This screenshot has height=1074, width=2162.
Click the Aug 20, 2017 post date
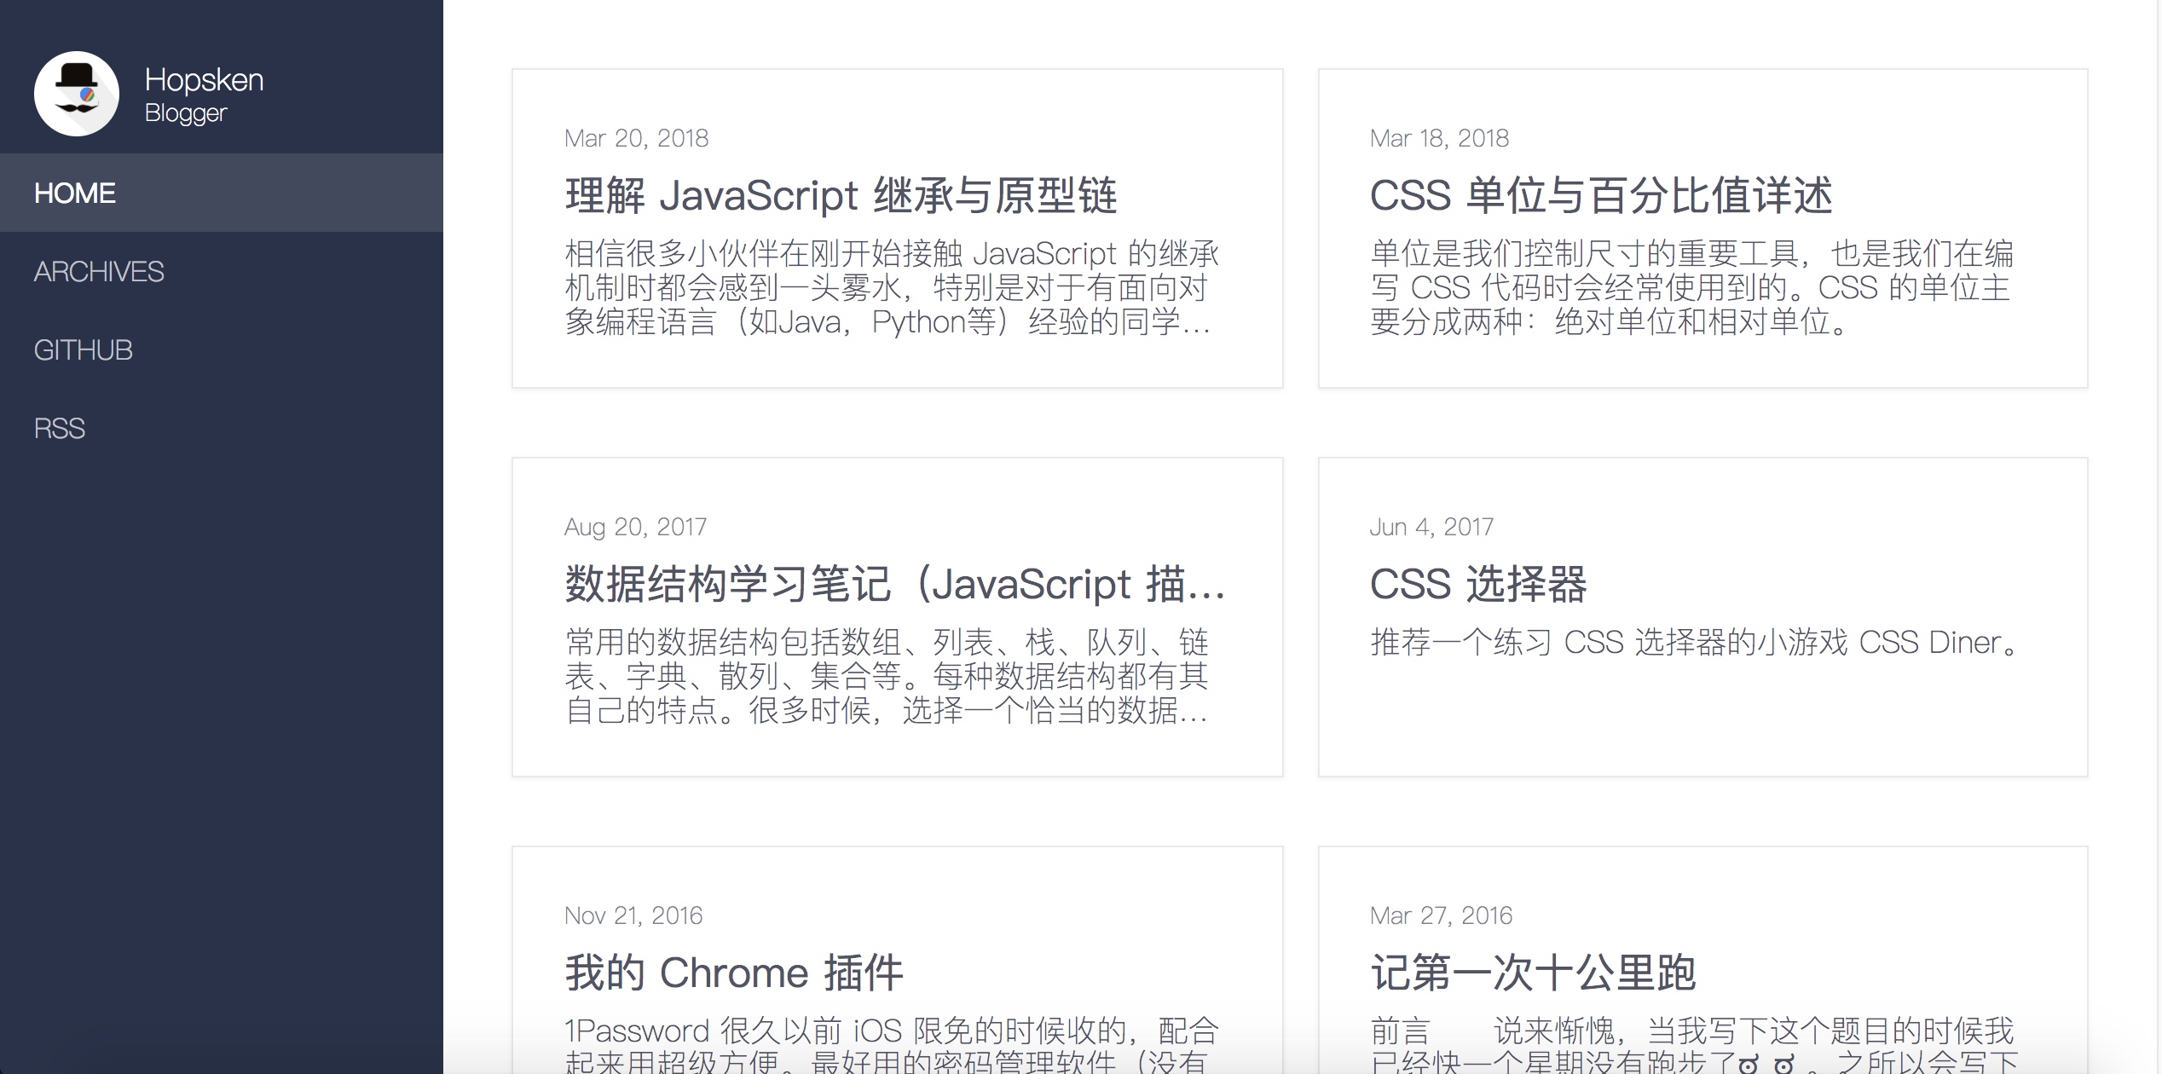pyautogui.click(x=635, y=527)
